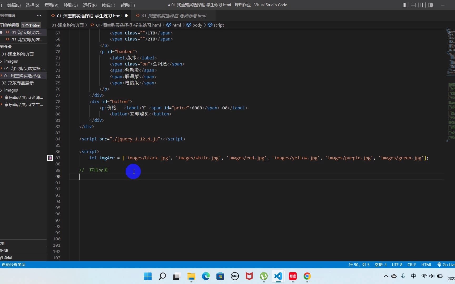The image size is (455, 284).
Task: Select html breadcrumb element
Action: pyautogui.click(x=174, y=25)
